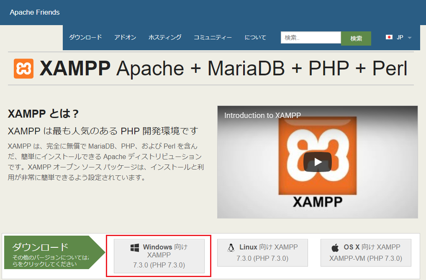
Task: Download Windows 向け XAMPP 7.3.0
Action: [159, 256]
